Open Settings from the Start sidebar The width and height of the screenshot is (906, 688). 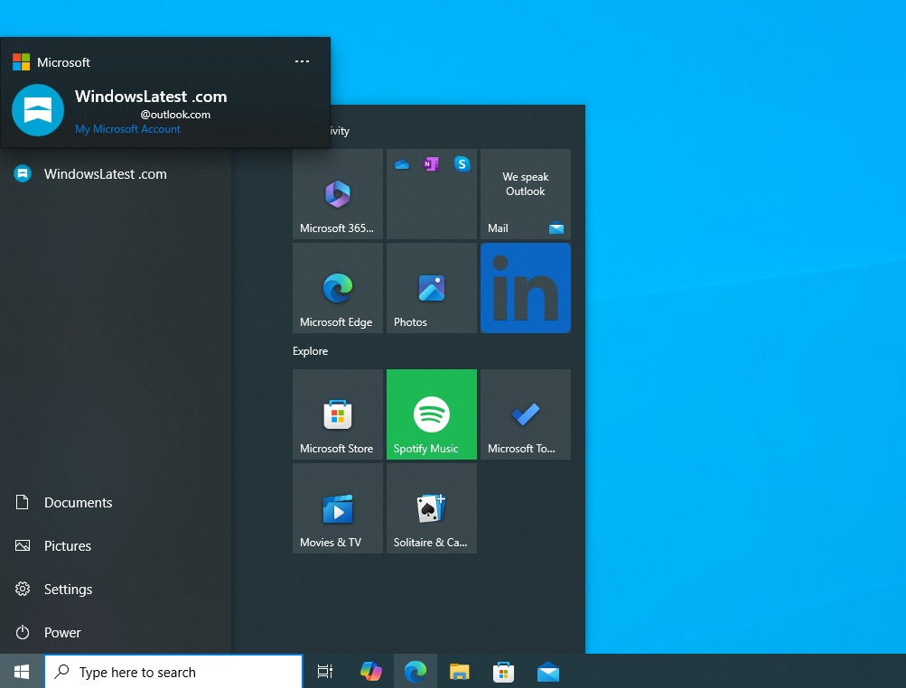68,589
